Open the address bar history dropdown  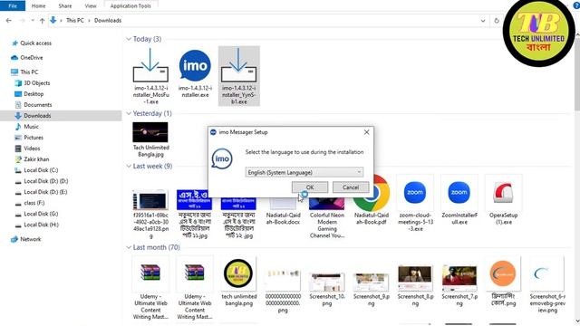tap(483, 21)
